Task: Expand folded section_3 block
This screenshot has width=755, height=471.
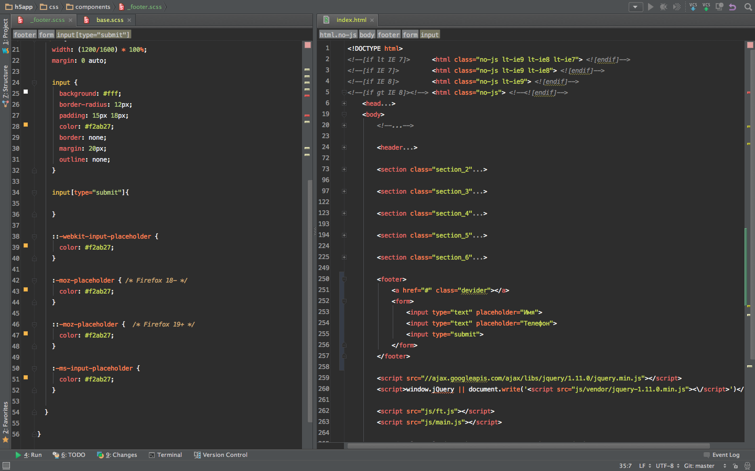Action: click(x=344, y=192)
